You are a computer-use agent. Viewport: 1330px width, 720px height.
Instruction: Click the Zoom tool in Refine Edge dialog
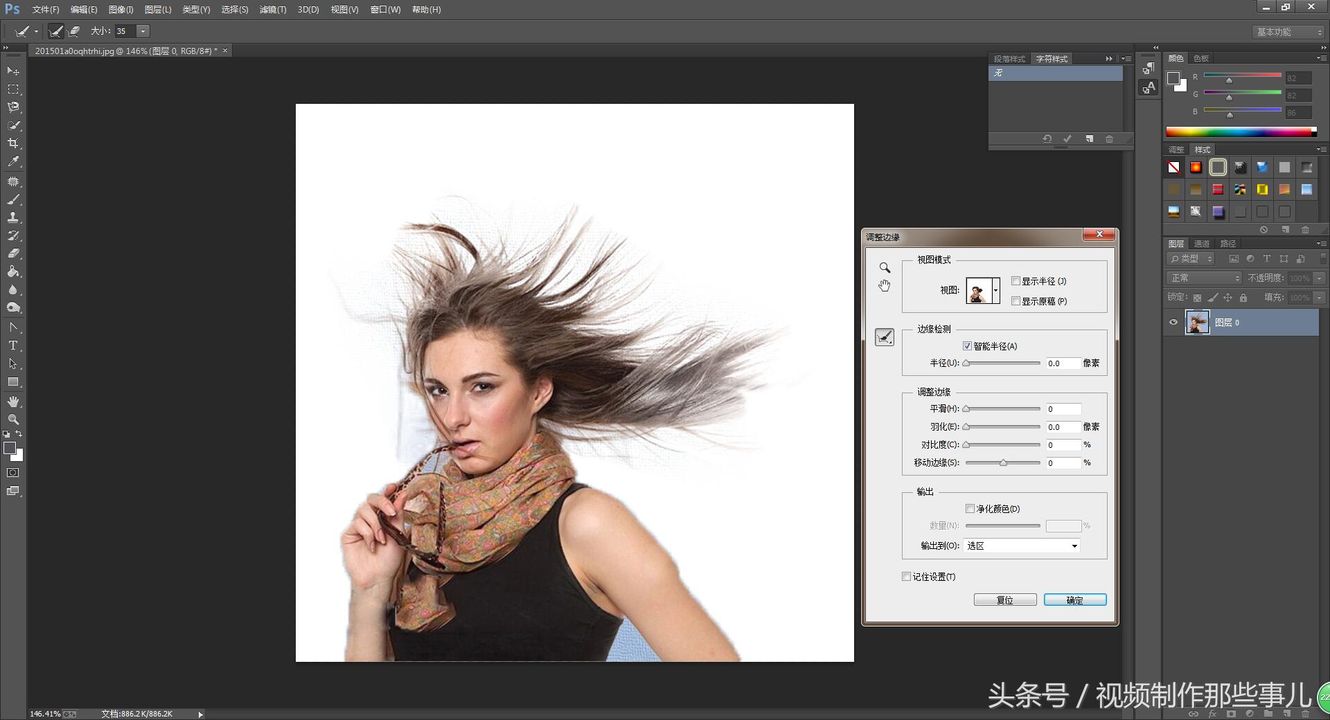885,268
